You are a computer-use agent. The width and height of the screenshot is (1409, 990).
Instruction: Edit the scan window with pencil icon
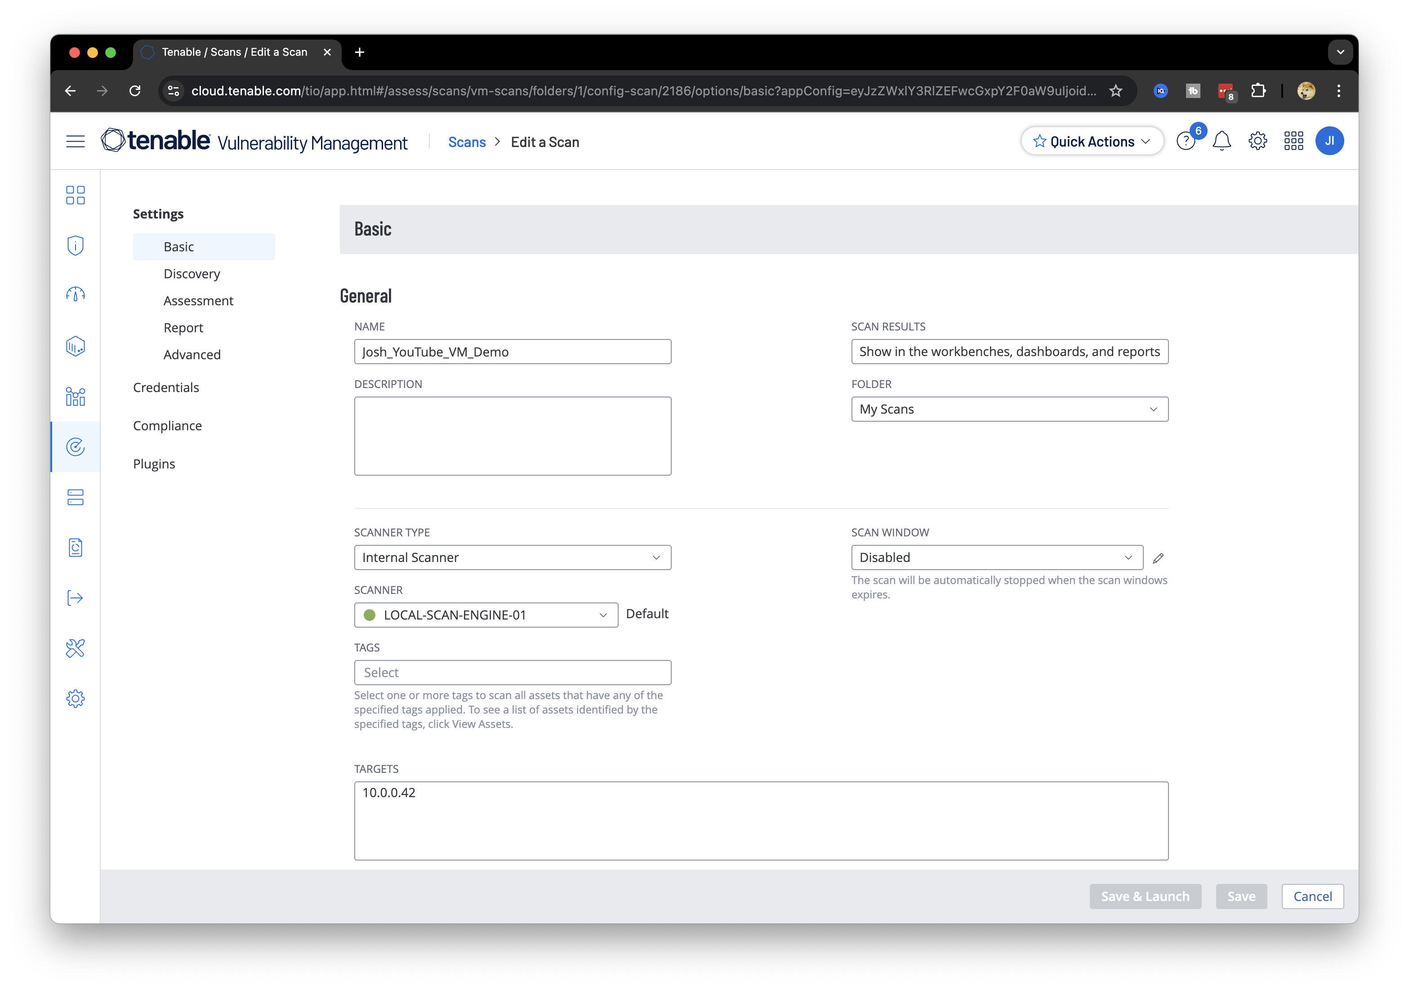coord(1158,558)
